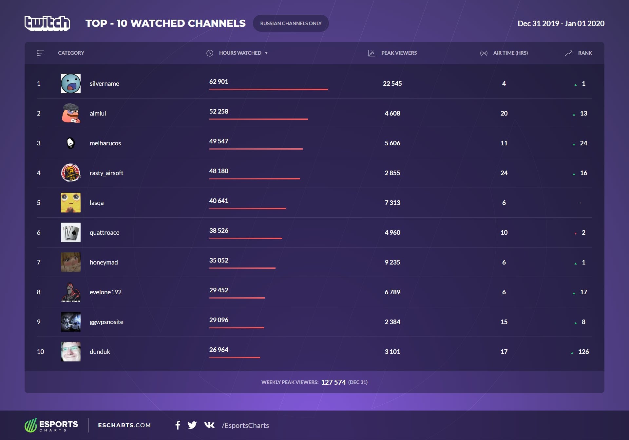Click the Esports Charts logo

51,425
